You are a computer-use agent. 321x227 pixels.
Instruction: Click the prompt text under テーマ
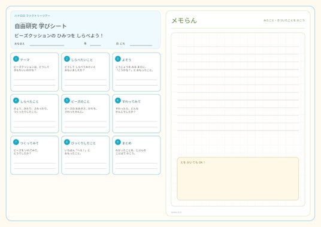coord(31,68)
